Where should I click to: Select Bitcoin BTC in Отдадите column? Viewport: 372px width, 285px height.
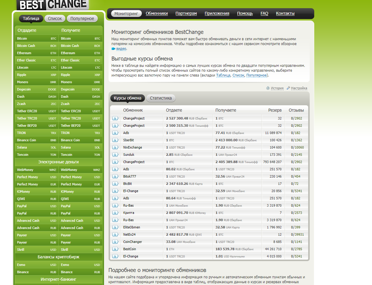point(37,38)
